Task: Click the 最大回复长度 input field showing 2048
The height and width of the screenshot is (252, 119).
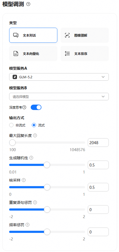Action: (98, 143)
